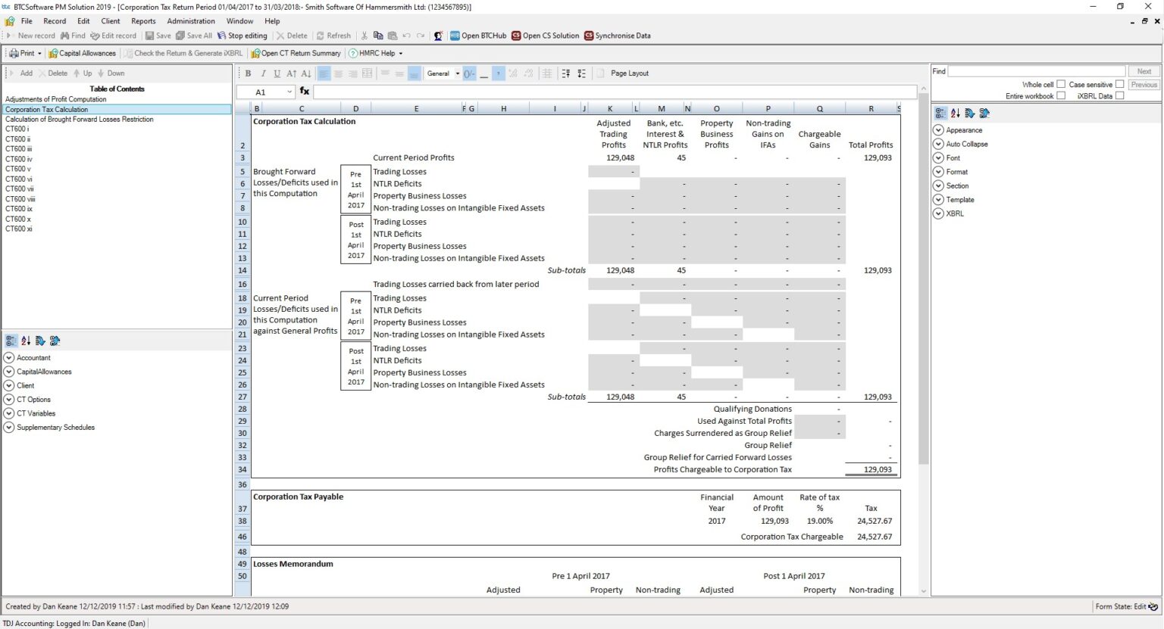The width and height of the screenshot is (1164, 629).
Task: Click the increase font size icon
Action: 292,73
